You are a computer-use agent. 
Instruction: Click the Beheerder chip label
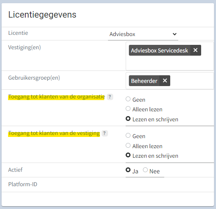click(144, 81)
